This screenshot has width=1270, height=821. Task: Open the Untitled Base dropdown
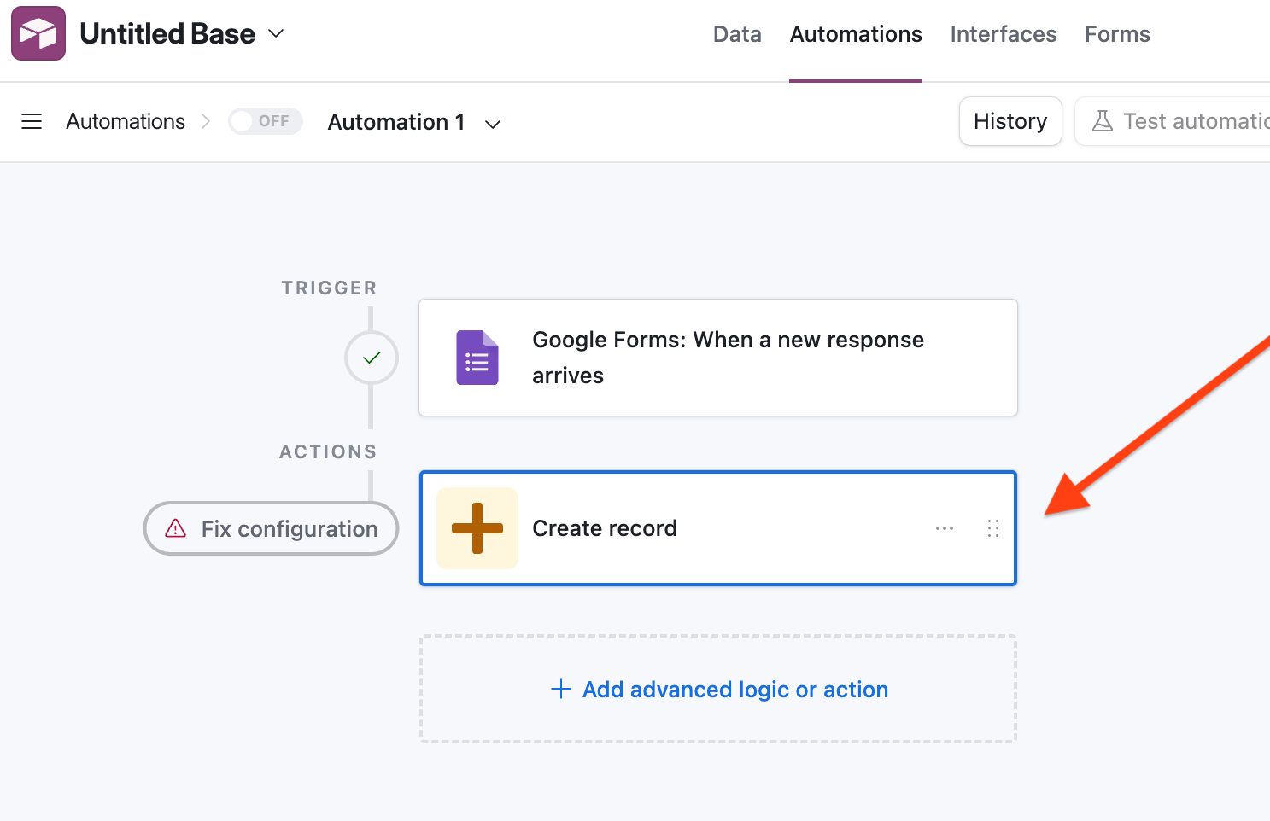click(275, 33)
